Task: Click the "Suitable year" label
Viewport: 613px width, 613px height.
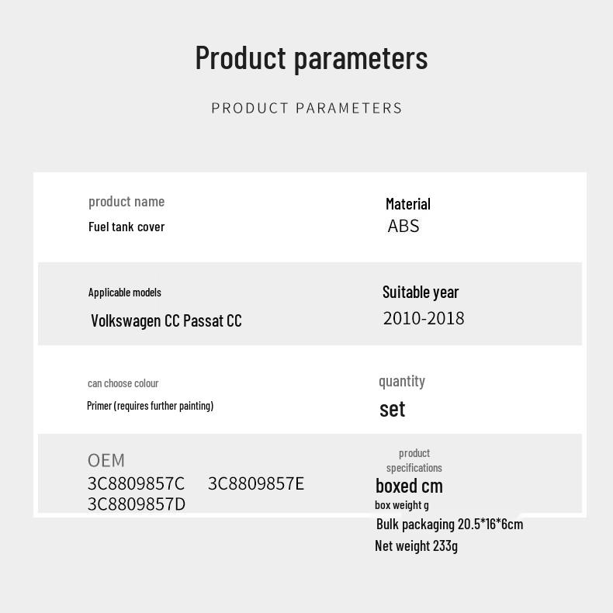Action: tap(421, 292)
